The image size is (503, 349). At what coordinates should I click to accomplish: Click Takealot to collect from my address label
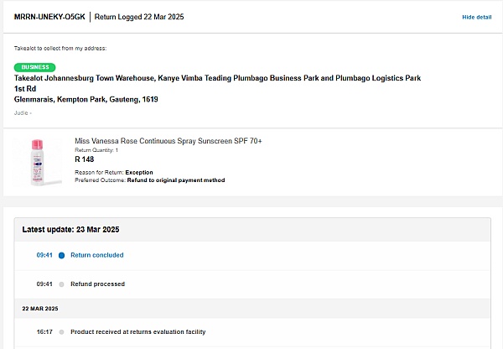pyautogui.click(x=60, y=48)
